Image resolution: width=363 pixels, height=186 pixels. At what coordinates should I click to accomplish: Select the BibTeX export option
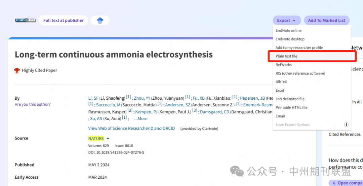pyautogui.click(x=281, y=82)
